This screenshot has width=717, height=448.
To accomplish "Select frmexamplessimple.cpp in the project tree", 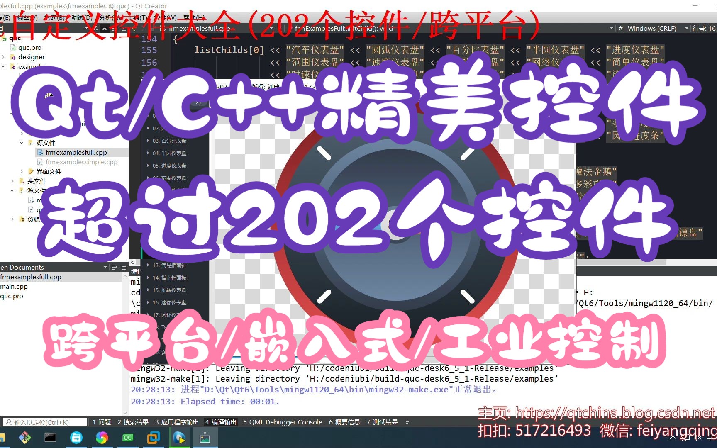I will [82, 162].
